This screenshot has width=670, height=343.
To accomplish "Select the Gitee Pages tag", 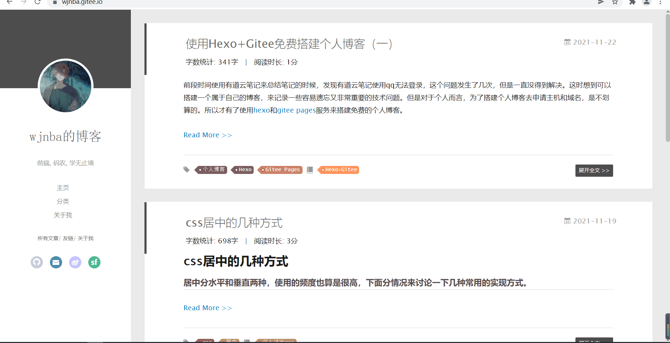I will click(282, 170).
